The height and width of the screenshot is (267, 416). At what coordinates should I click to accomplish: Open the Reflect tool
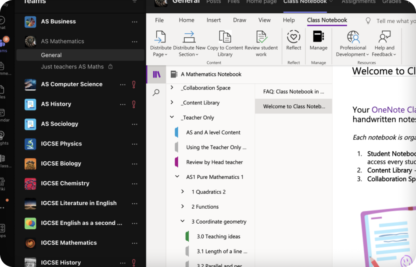click(x=294, y=40)
